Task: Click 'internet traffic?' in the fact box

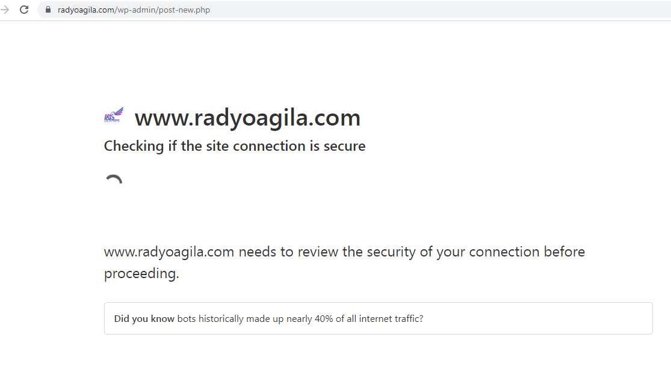Action: [391, 319]
